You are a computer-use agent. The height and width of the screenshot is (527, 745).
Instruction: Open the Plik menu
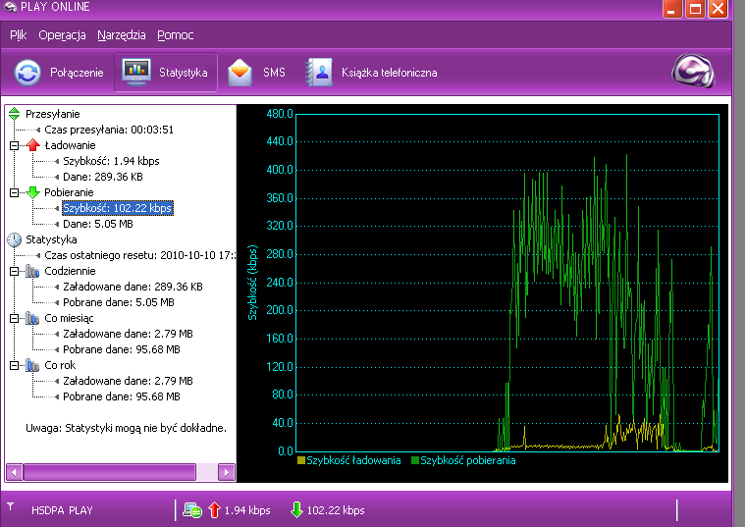pos(19,35)
